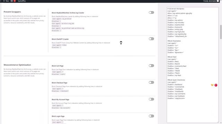Click the red circular extension icon in textarea

coord(216,85)
